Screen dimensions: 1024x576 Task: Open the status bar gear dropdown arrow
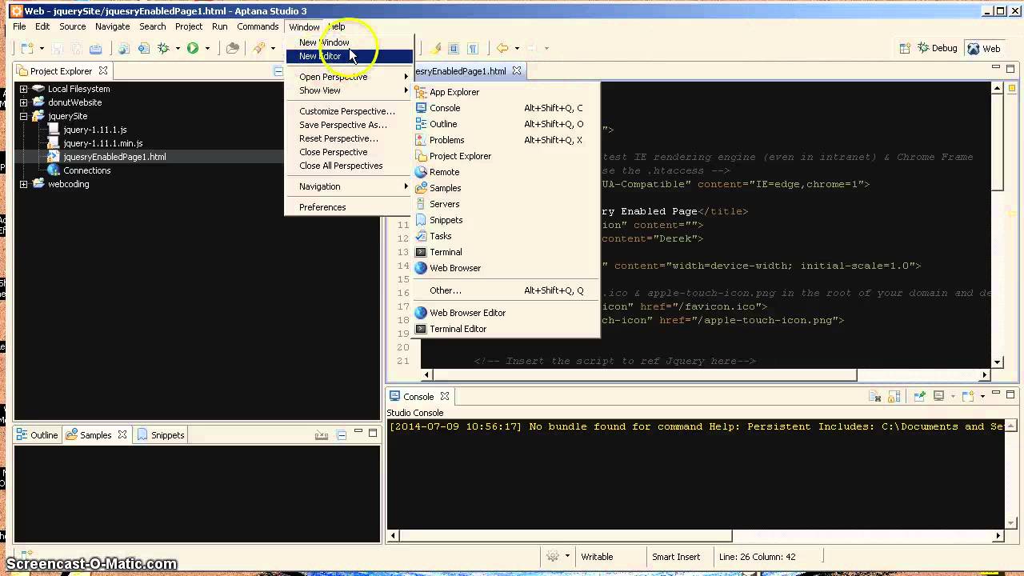point(567,557)
